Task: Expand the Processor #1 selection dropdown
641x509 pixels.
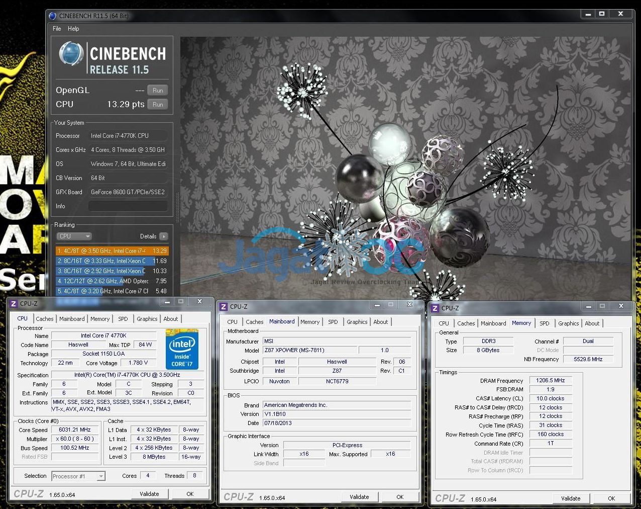Action: pyautogui.click(x=101, y=476)
